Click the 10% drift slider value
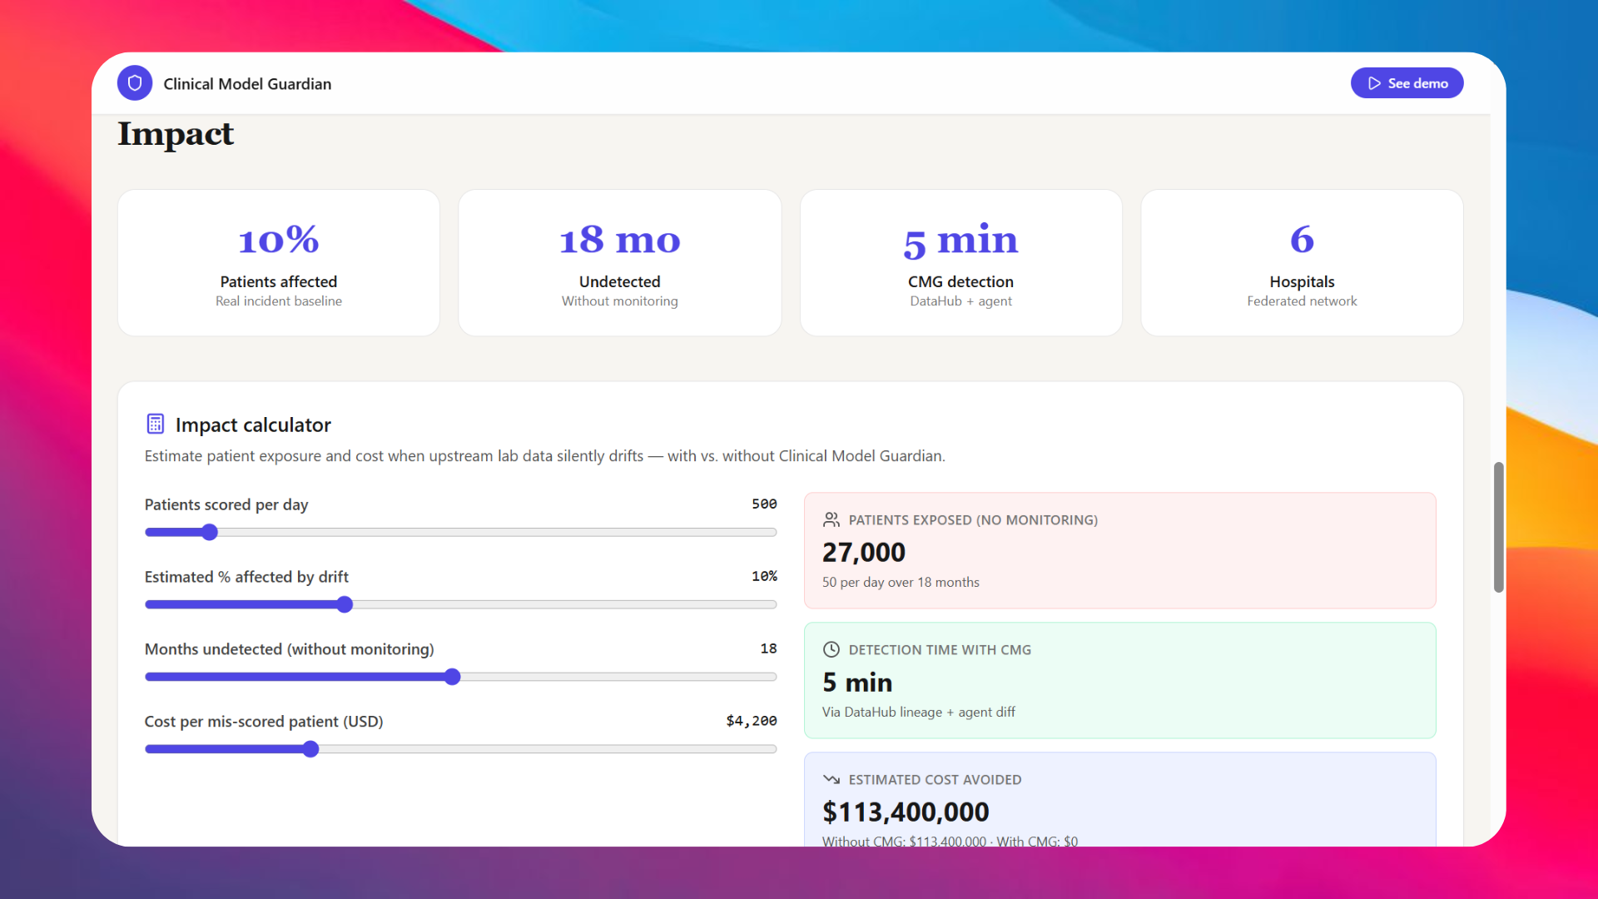The width and height of the screenshot is (1598, 899). pos(764,577)
